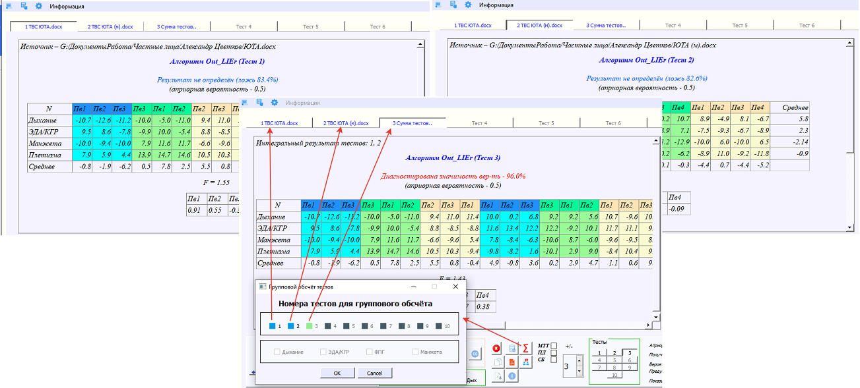This screenshot has width=860, height=388.
Task: Decrease the +/- spinner value with down arrow
Action: click(579, 372)
